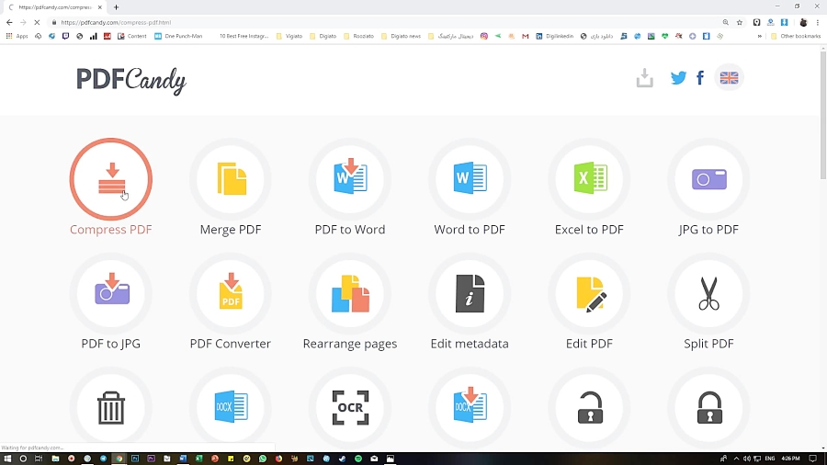Stop loading the page
This screenshot has width=827, height=465.
click(x=37, y=23)
